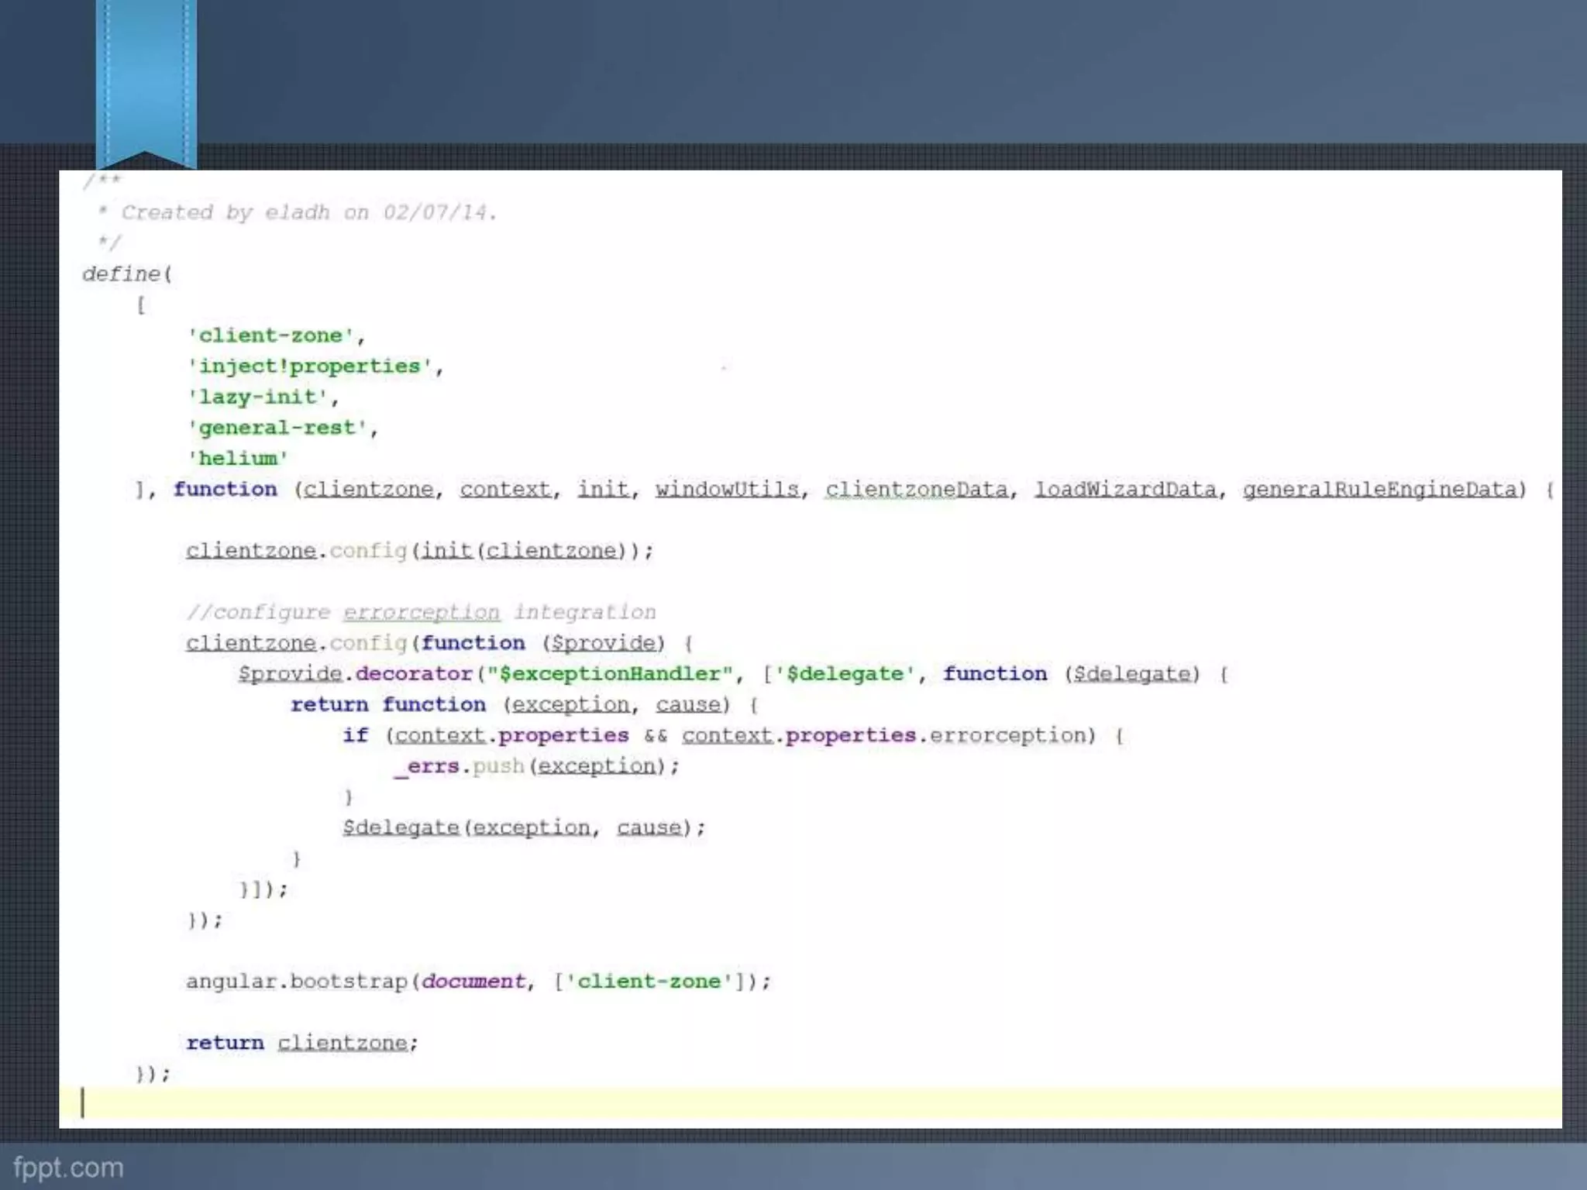
Task: Click the loadWizardData parameter
Action: tap(1125, 490)
